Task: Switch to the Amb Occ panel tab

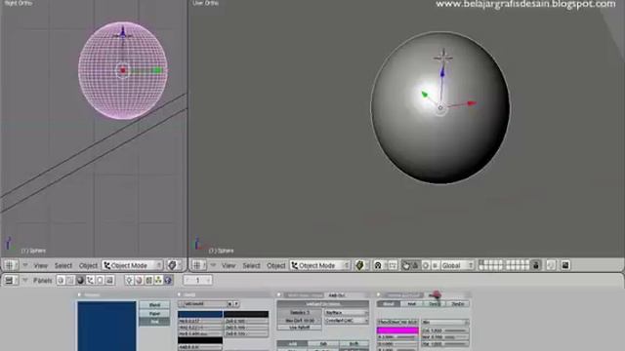Action: (x=336, y=295)
